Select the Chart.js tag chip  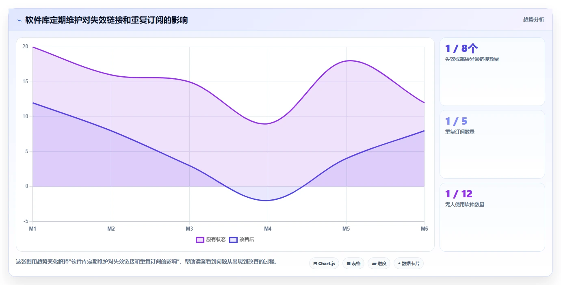click(x=324, y=263)
